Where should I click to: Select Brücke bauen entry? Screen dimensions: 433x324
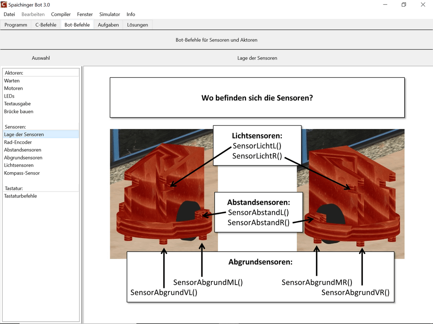pos(19,111)
